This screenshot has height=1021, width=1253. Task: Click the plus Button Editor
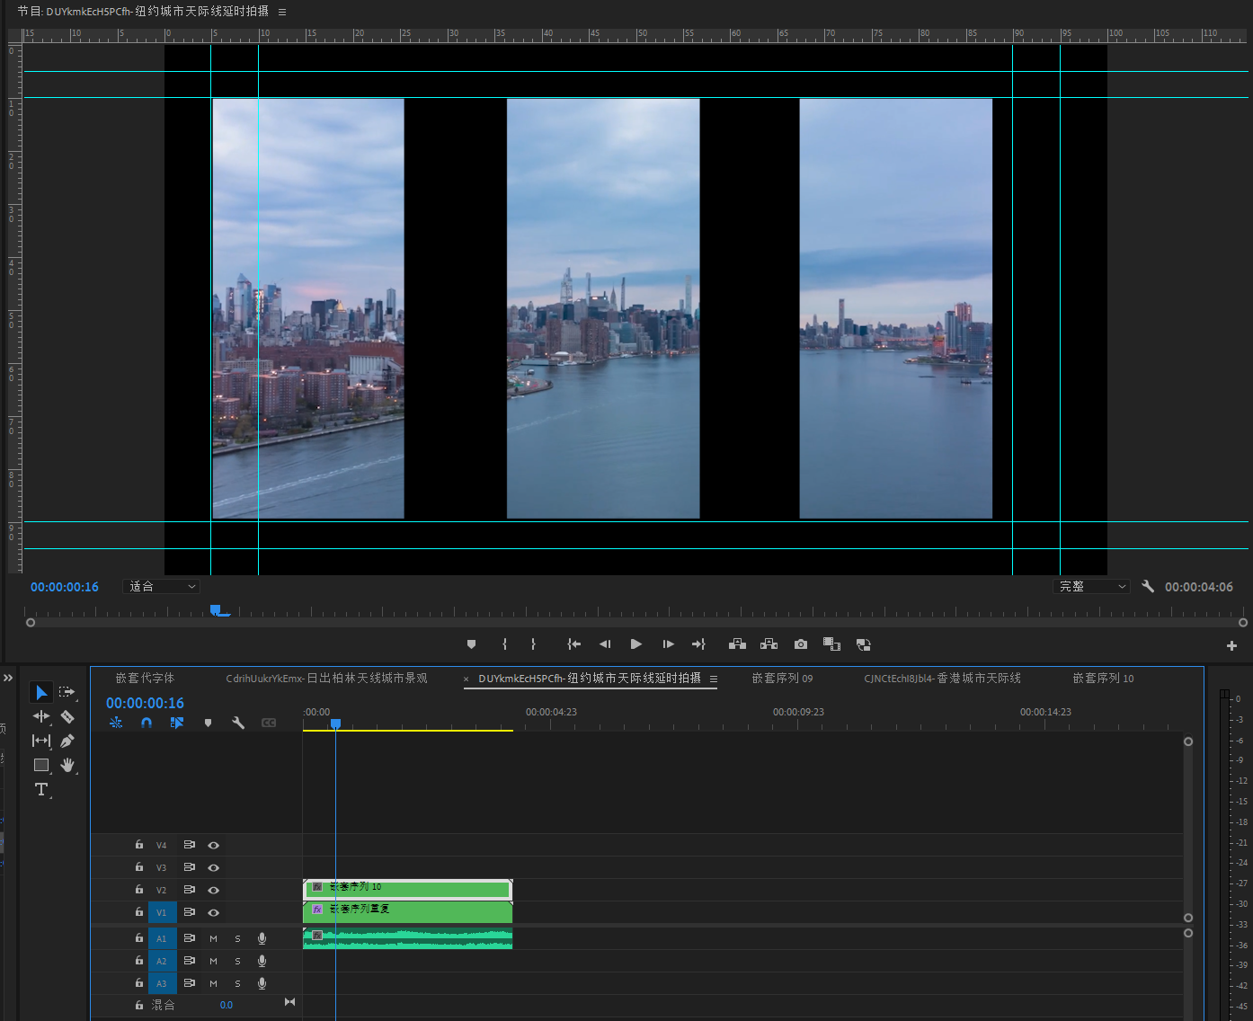click(1231, 645)
